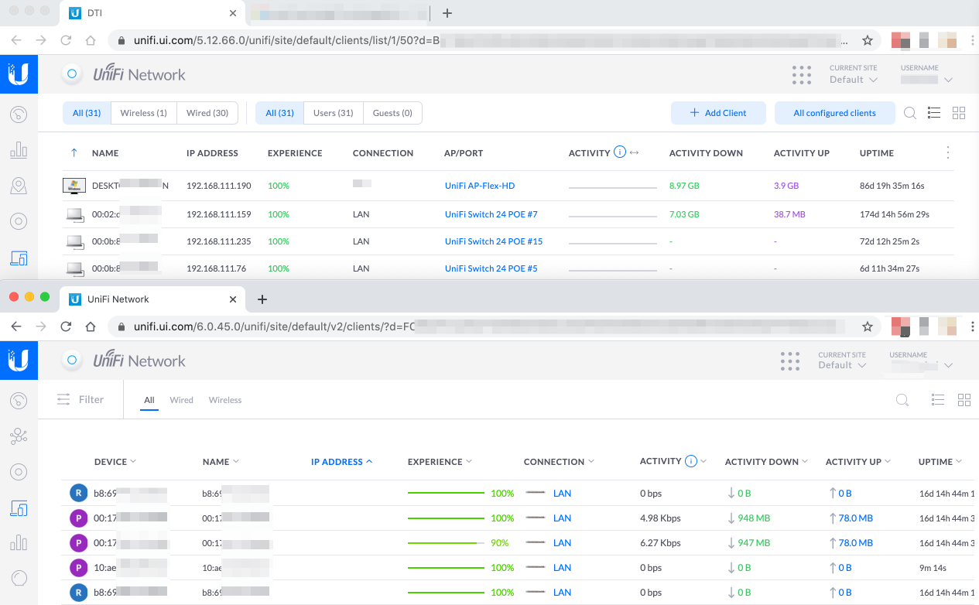
Task: Switch to grid view in top window
Action: pos(959,113)
